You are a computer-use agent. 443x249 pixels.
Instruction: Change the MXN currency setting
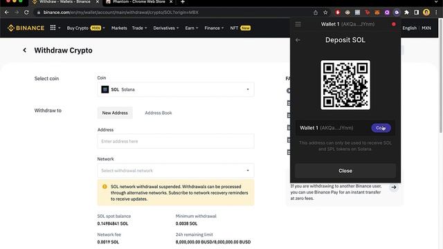click(426, 28)
